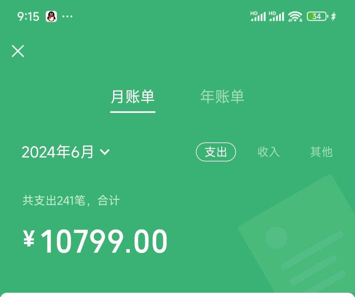This screenshot has height=297, width=355.
Task: Tap the 9:15 clock in status bar
Action: (28, 16)
